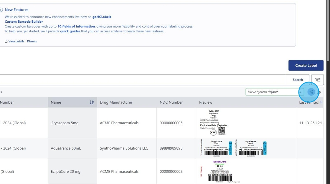
Task: Click NDC number 00000000005
Action: coord(171,123)
